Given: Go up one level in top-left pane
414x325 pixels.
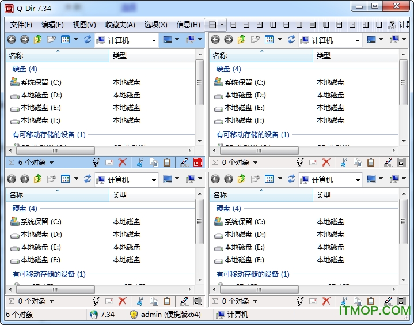Looking at the screenshot, I should 38,40.
